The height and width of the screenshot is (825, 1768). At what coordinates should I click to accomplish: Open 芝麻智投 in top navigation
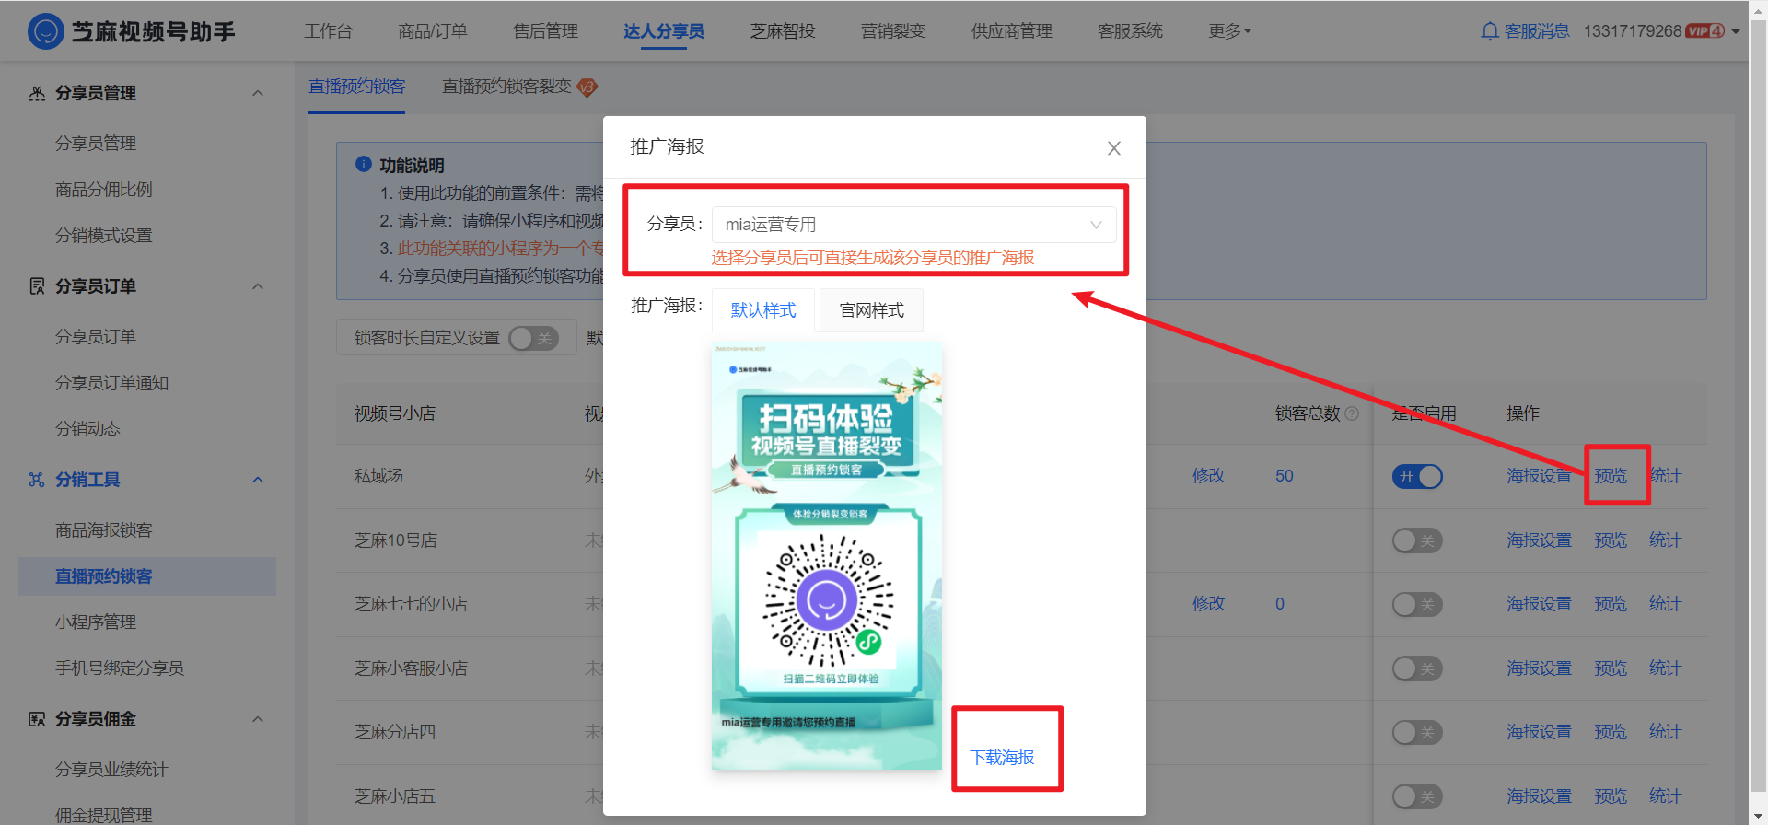coord(783,31)
